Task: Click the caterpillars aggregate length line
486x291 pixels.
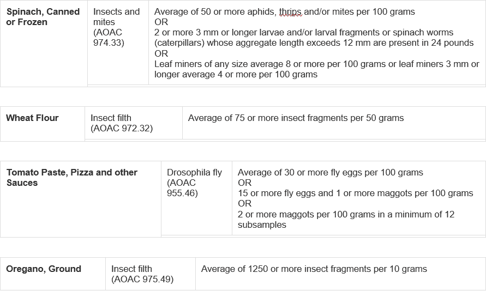Action: (314, 43)
